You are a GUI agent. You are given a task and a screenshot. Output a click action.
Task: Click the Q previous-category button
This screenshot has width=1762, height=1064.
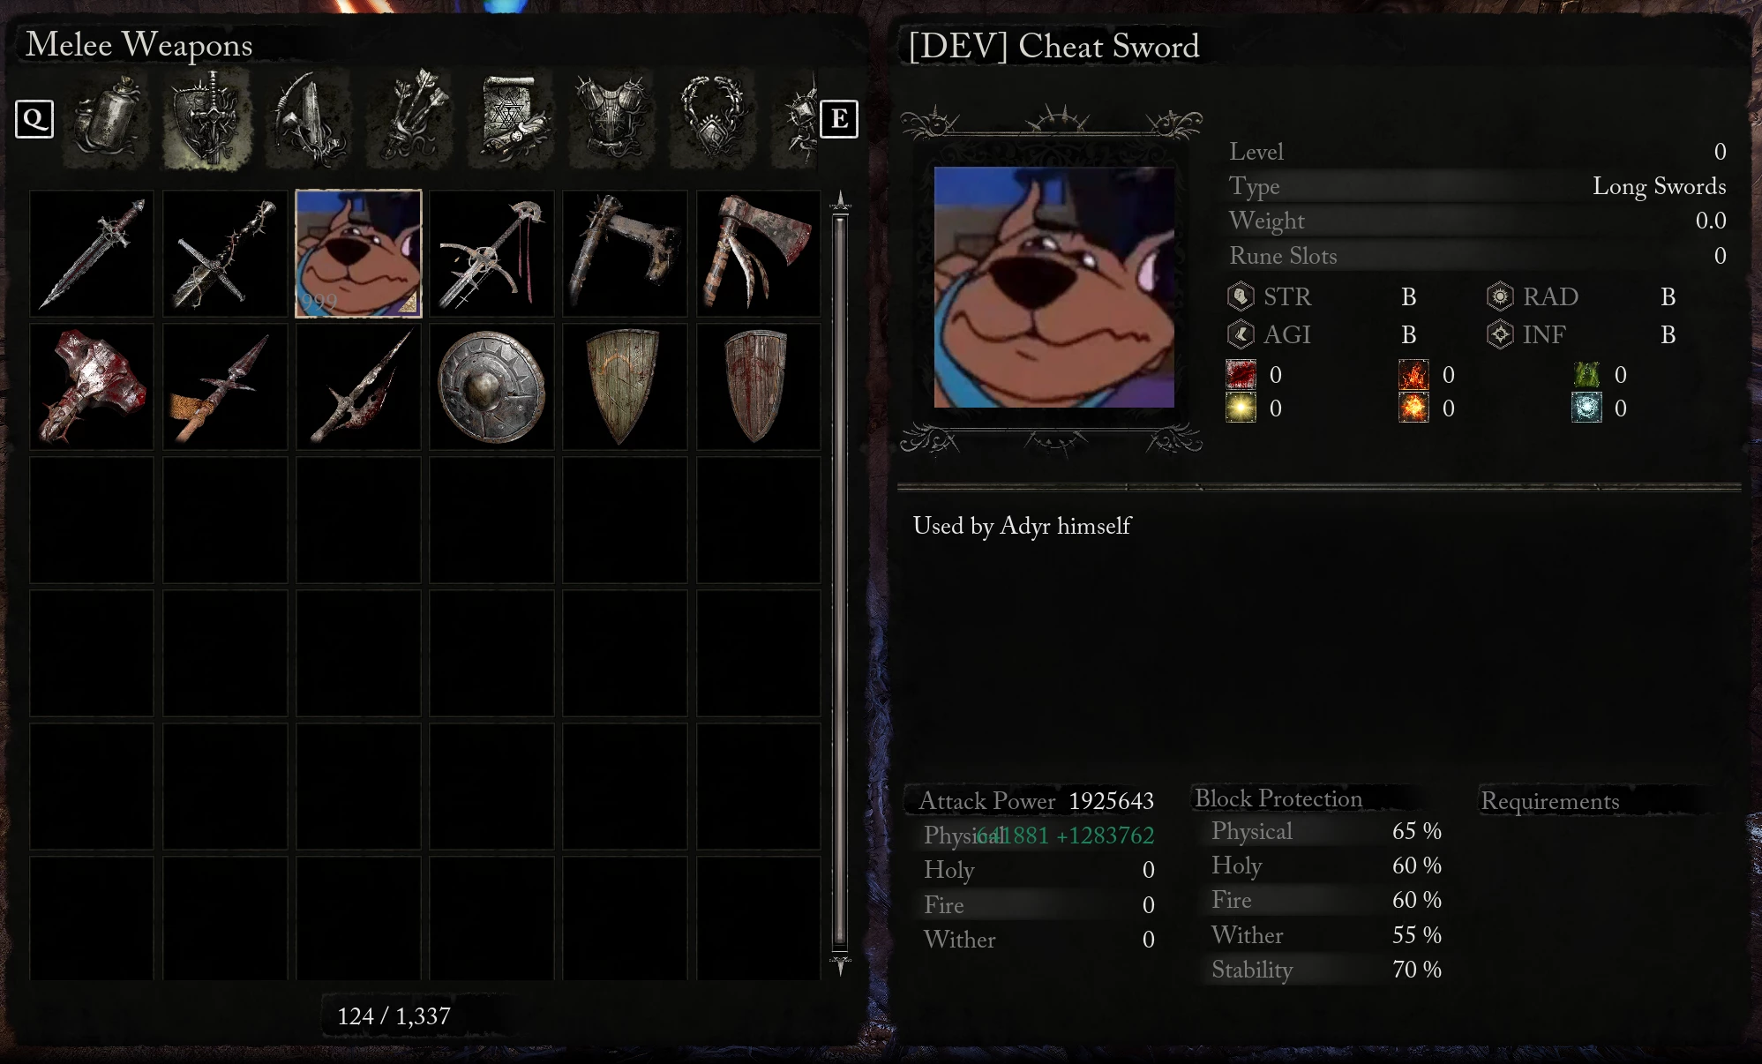[x=34, y=119]
